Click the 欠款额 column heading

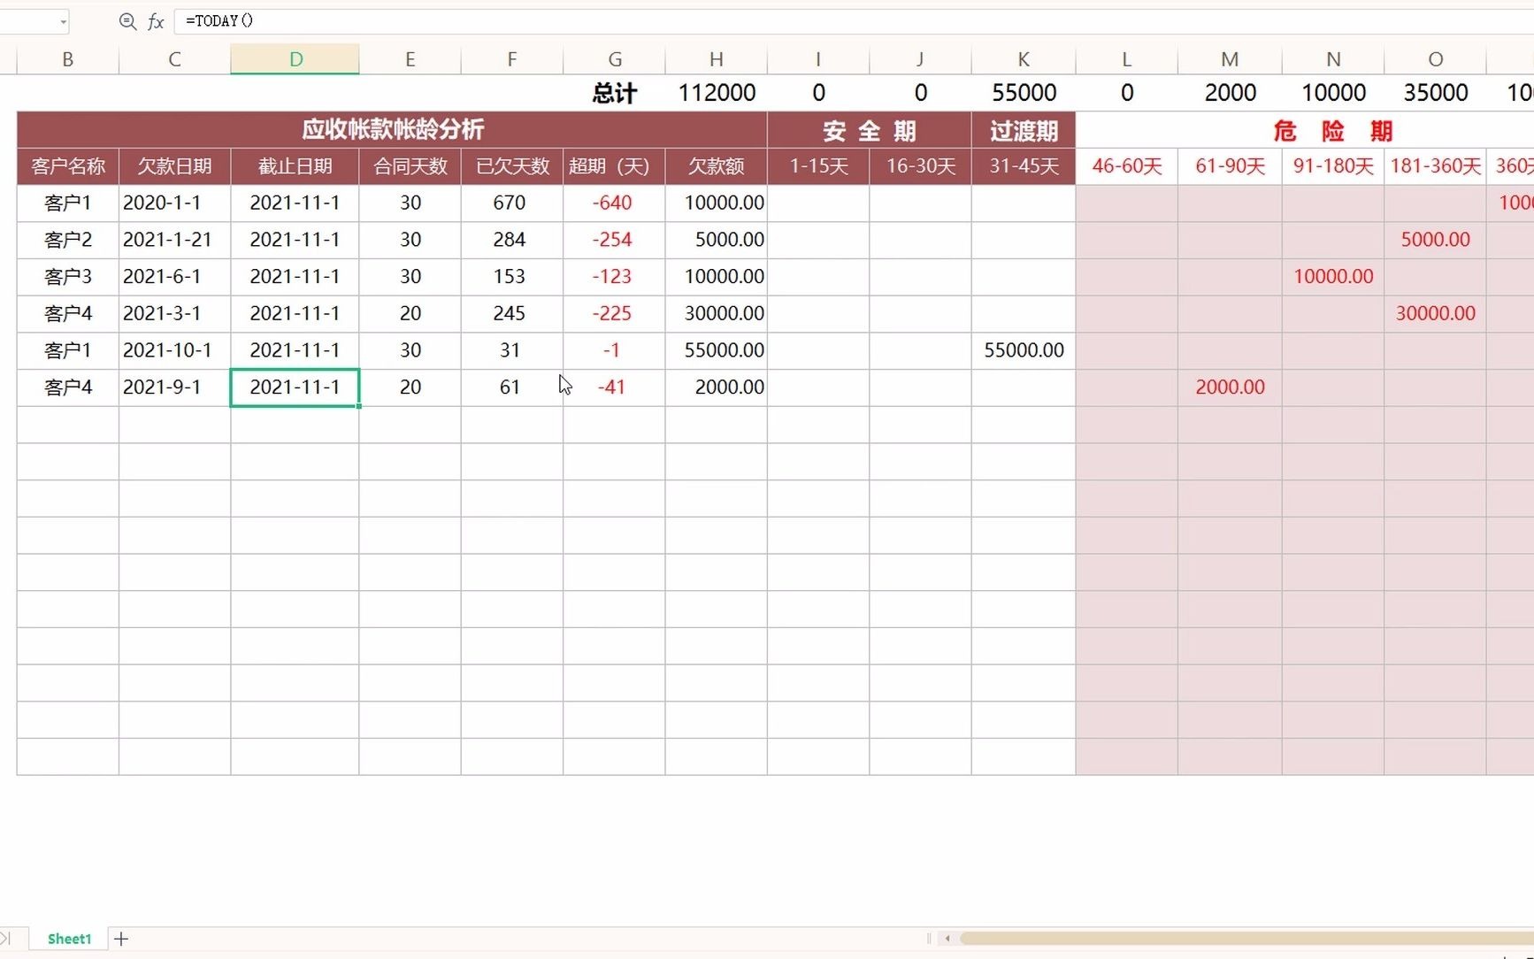pyautogui.click(x=716, y=166)
